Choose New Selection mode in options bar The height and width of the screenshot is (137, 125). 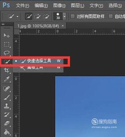[29, 16]
